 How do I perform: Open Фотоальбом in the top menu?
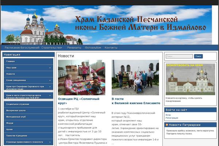click(x=93, y=48)
